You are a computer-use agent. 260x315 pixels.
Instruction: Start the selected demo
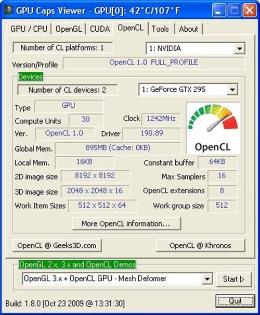click(x=233, y=279)
